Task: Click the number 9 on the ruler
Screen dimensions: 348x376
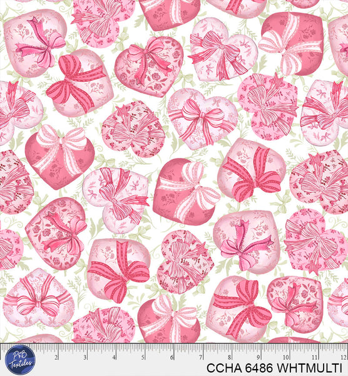Action: pyautogui.click(x=258, y=358)
